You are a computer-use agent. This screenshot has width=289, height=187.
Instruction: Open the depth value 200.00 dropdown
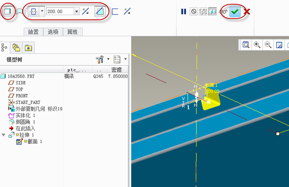coord(77,12)
